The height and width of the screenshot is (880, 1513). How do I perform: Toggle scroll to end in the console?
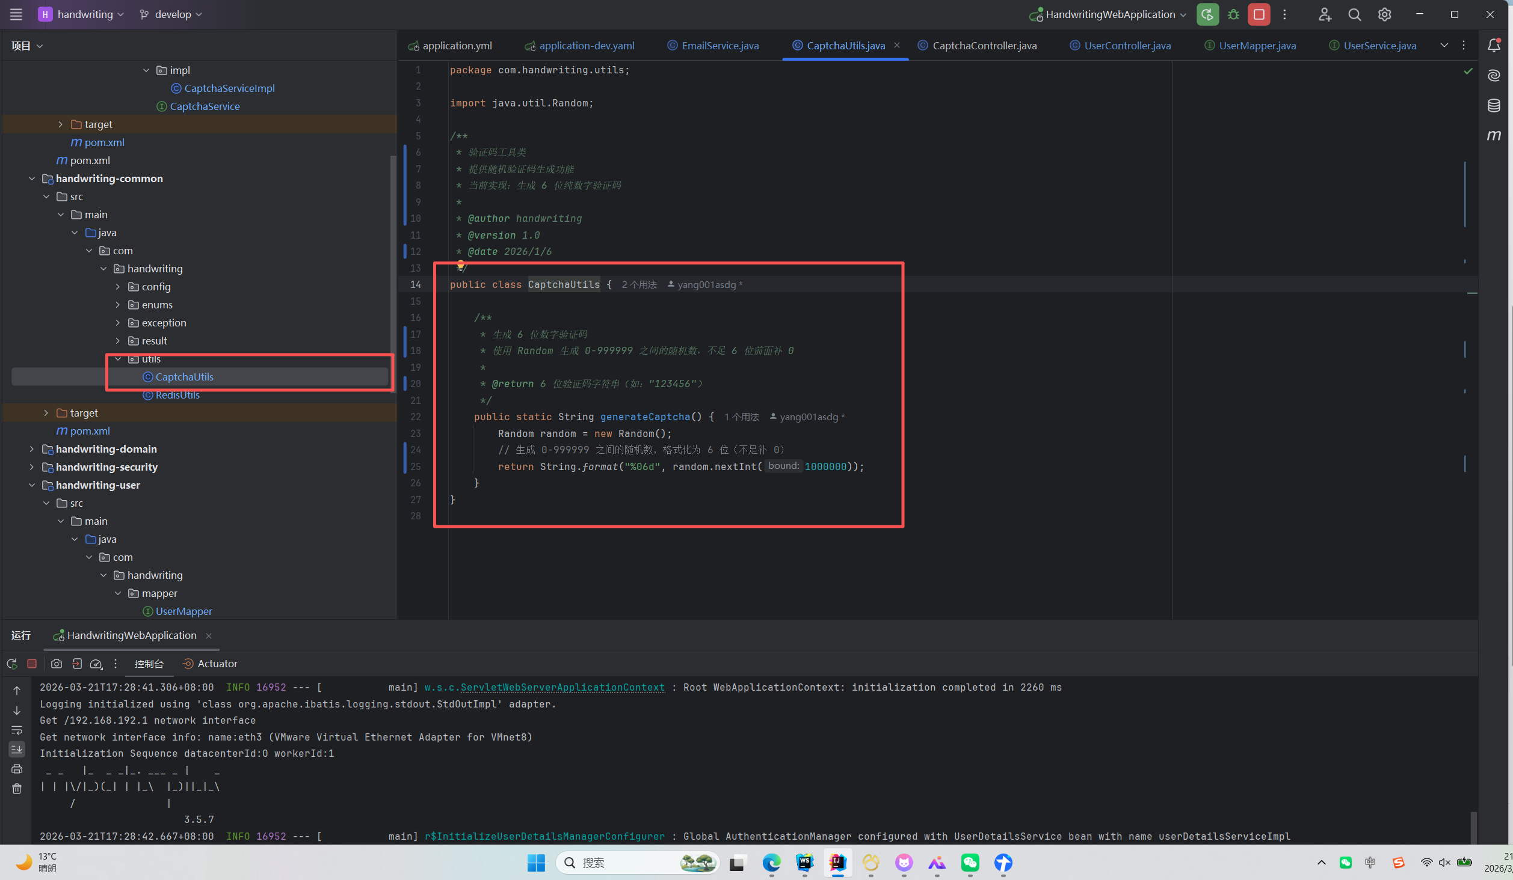[17, 749]
